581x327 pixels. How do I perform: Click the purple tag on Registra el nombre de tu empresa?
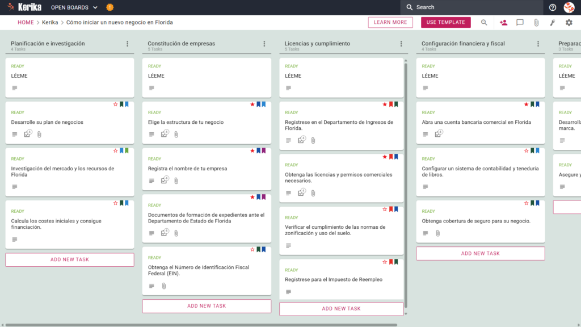(264, 151)
